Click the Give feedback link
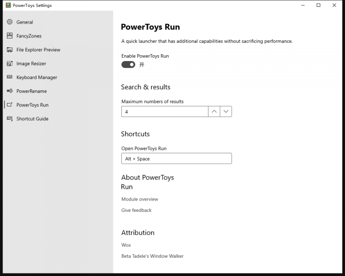This screenshot has width=345, height=276. [x=137, y=210]
